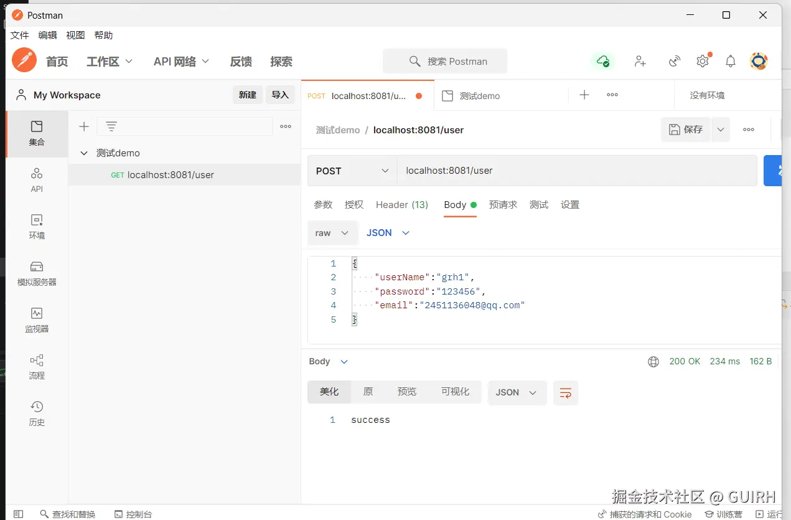Open the response Body dropdown
The width and height of the screenshot is (791, 520).
coord(329,362)
